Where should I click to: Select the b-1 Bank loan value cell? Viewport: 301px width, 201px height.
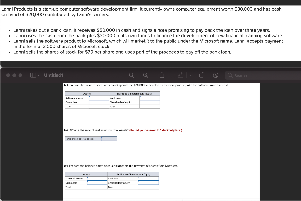tap(150, 98)
